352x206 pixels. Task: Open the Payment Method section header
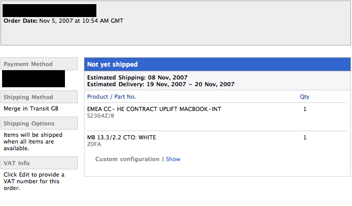39,64
